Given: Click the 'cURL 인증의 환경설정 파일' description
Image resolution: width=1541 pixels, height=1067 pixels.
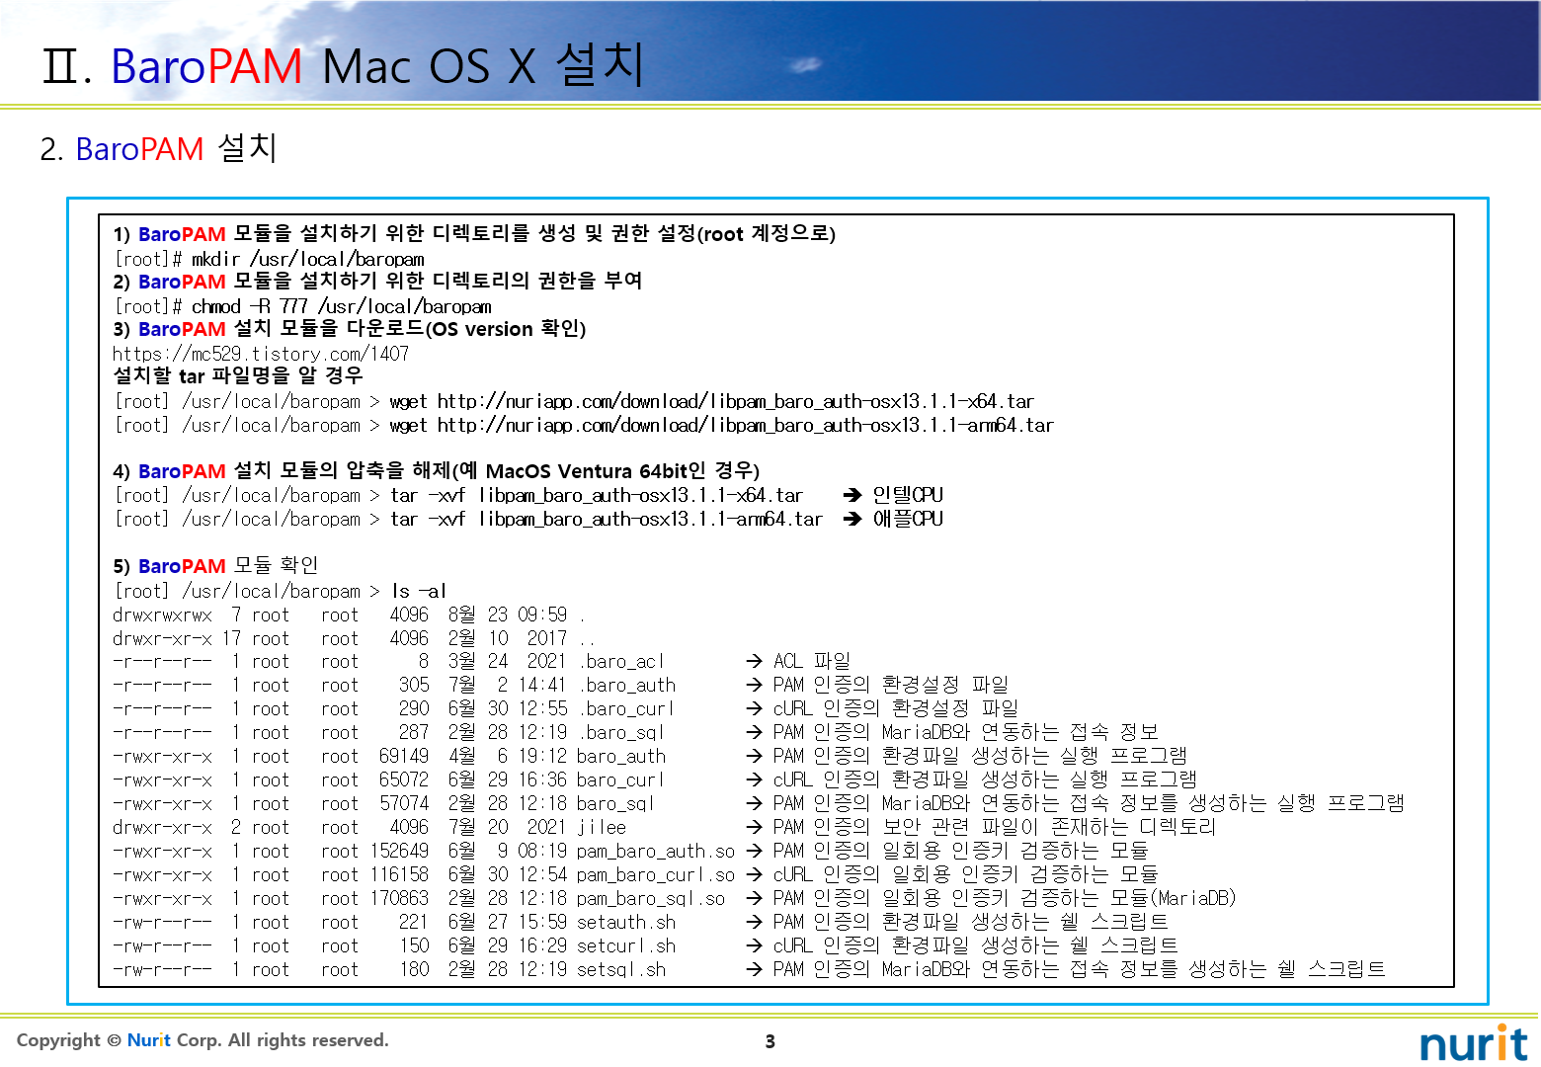Looking at the screenshot, I should pos(896,708).
